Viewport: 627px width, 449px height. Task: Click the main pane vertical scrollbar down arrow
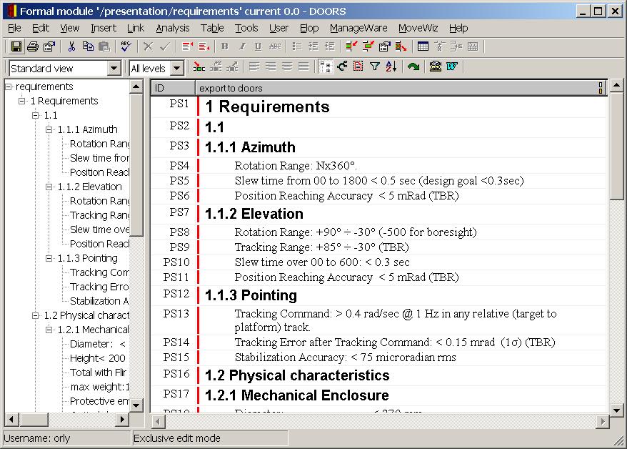(616, 410)
